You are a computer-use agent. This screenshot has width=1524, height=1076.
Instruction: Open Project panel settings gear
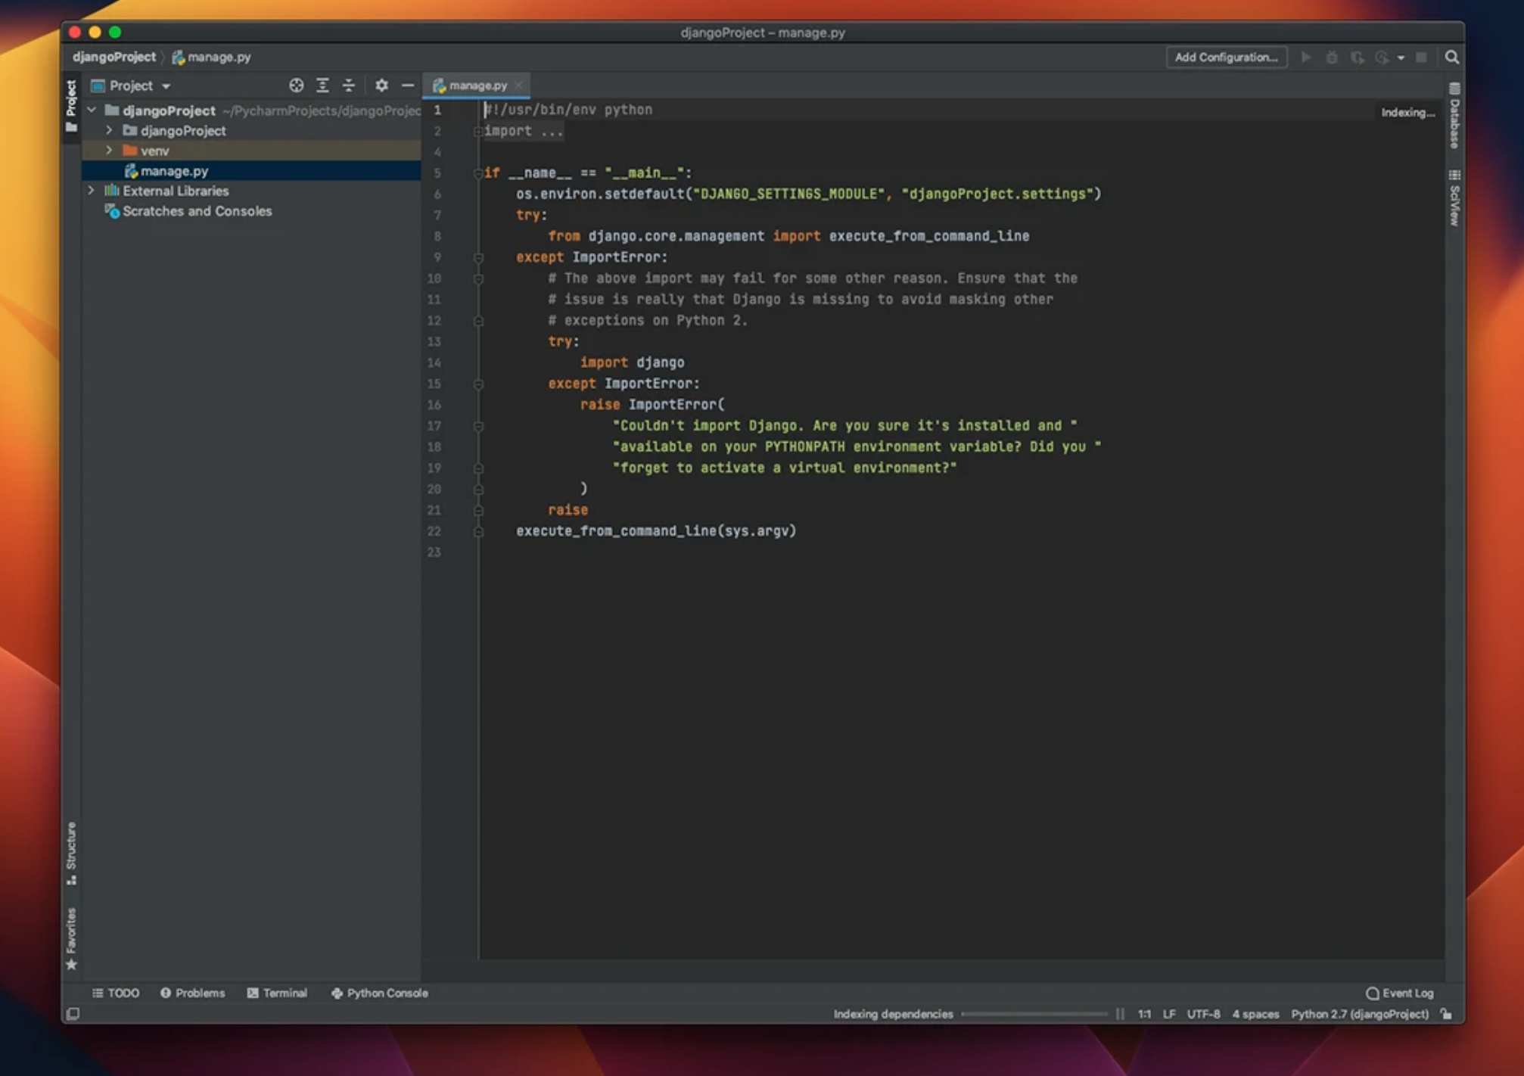[381, 85]
